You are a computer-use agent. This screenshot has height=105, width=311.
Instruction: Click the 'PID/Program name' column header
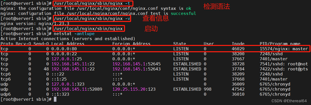coord(280,44)
